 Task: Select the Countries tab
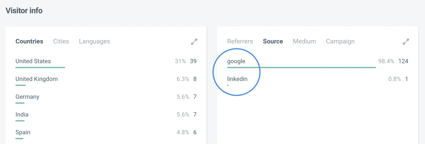[29, 41]
